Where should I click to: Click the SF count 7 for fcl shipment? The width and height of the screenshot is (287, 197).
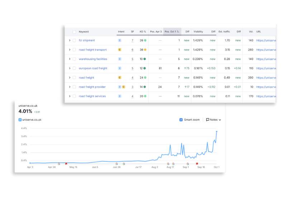(x=132, y=40)
